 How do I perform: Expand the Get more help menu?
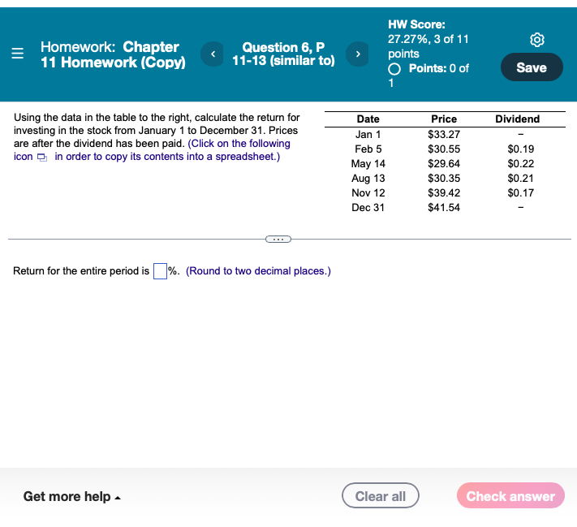click(71, 496)
